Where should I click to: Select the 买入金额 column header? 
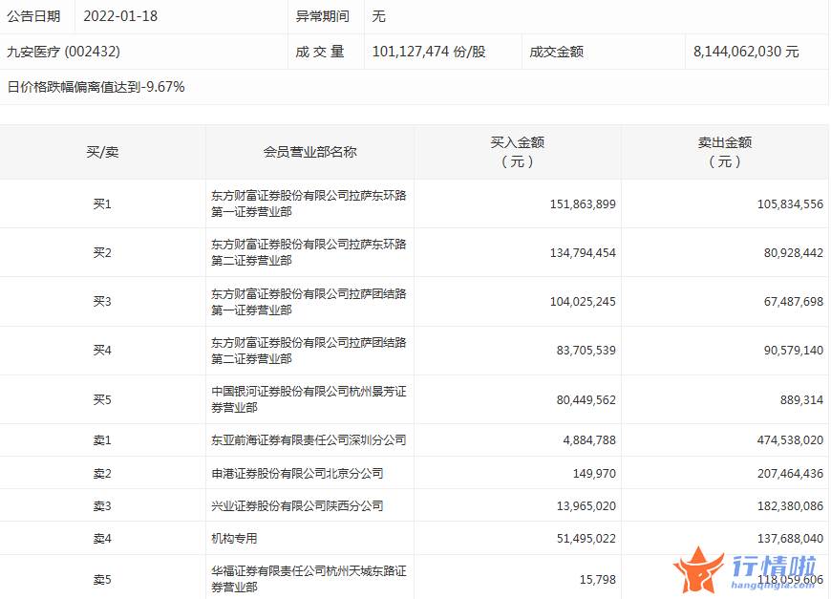click(517, 152)
